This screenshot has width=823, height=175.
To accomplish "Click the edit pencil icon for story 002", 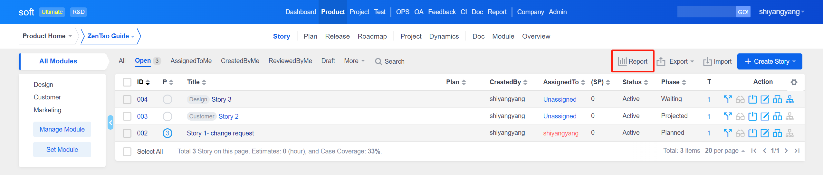I will coord(765,133).
